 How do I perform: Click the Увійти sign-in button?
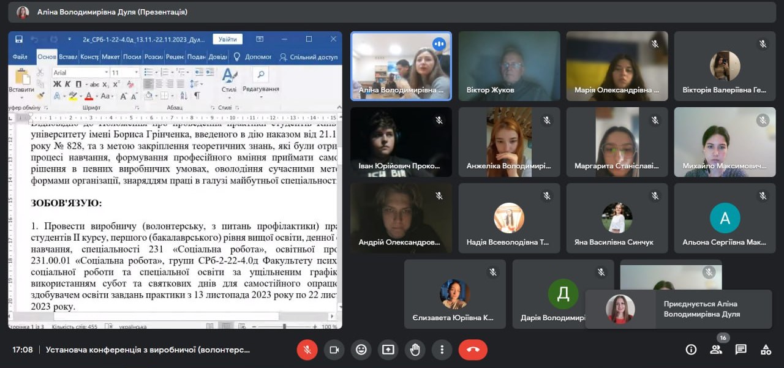tap(227, 39)
